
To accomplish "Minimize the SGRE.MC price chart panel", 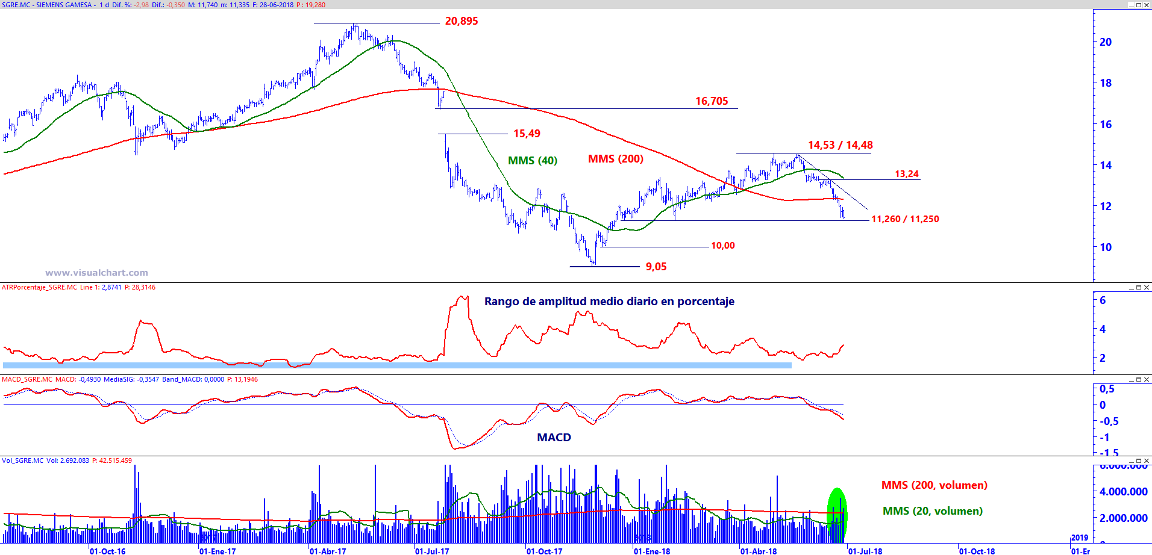I will click(1132, 5).
